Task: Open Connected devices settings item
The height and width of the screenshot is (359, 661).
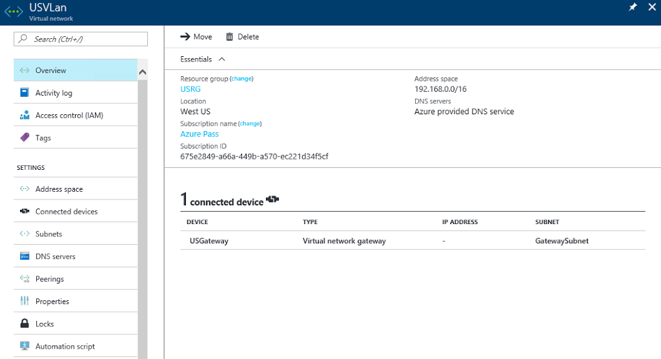Action: 76,211
